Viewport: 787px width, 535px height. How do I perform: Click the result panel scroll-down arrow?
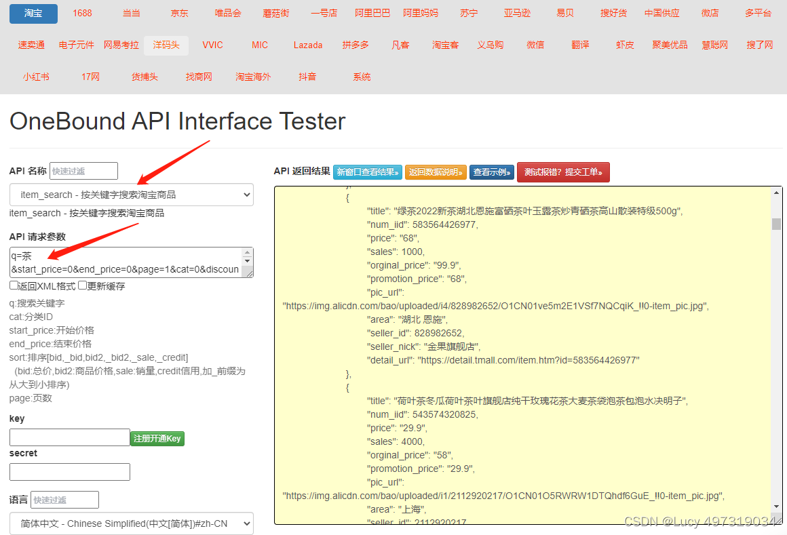[776, 507]
